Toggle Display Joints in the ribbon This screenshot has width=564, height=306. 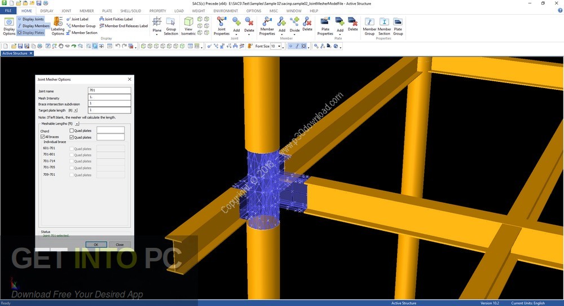pos(30,19)
